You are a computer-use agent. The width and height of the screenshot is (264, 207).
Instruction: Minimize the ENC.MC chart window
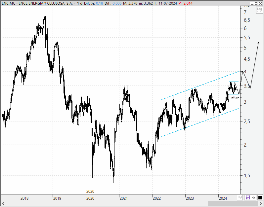252,3
